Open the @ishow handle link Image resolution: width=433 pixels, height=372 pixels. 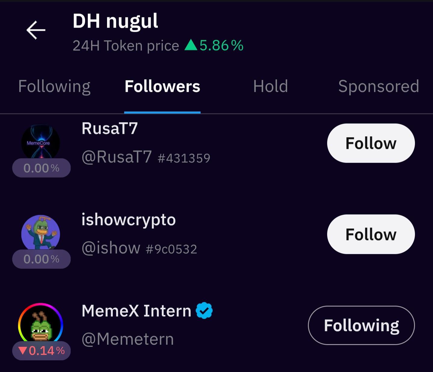[x=111, y=248]
